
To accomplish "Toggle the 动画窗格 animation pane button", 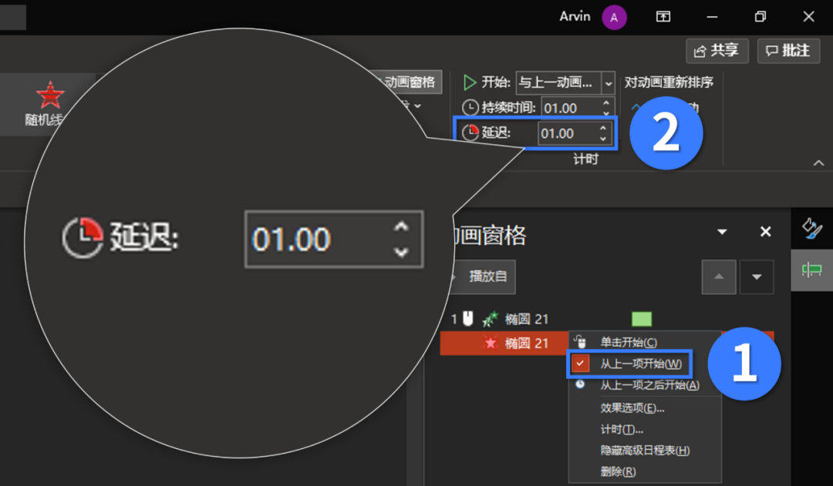I will [409, 82].
